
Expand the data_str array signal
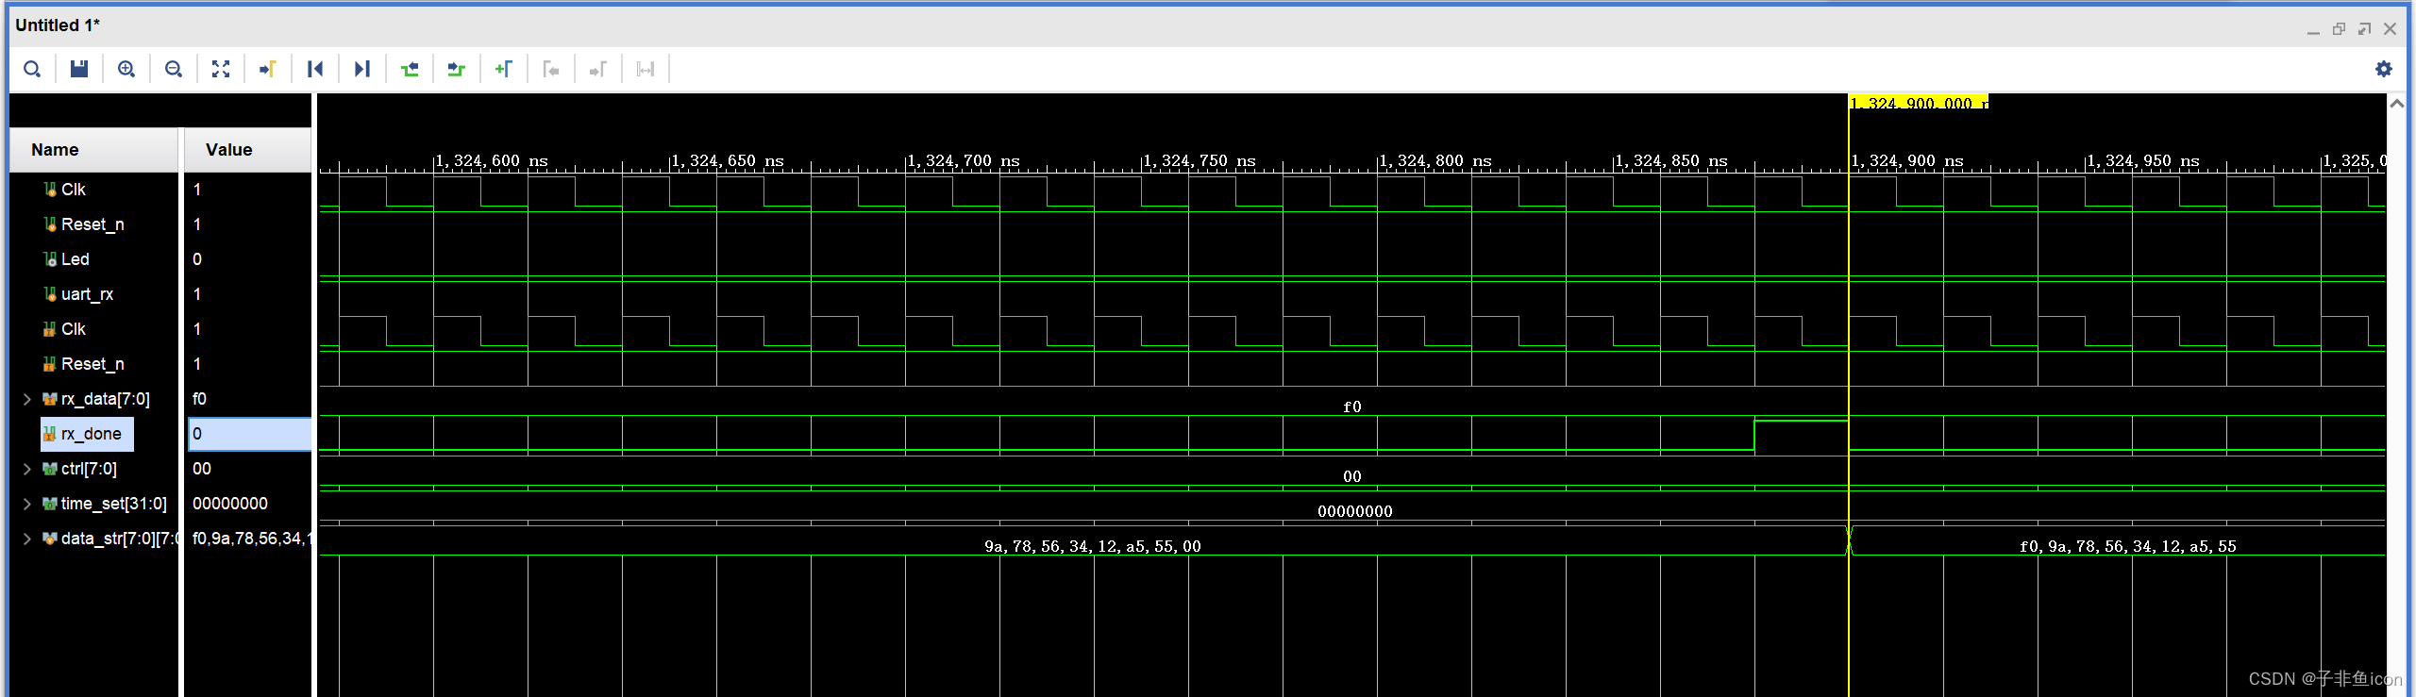pos(27,539)
